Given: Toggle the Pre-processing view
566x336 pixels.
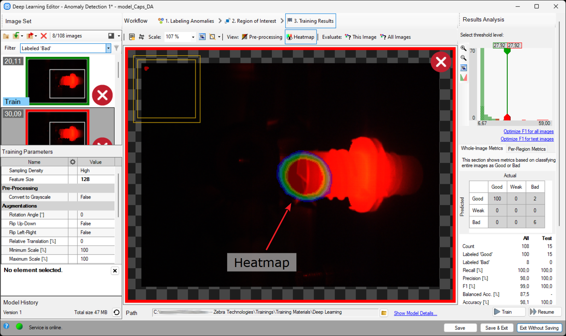Looking at the screenshot, I should click(x=262, y=37).
